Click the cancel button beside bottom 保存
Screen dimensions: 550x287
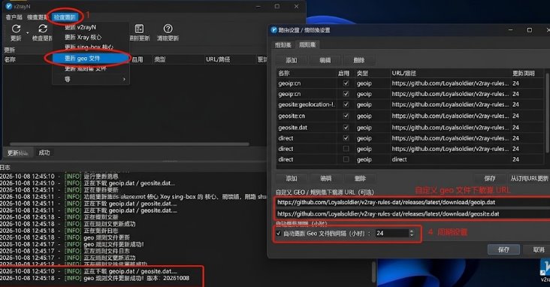click(x=539, y=249)
